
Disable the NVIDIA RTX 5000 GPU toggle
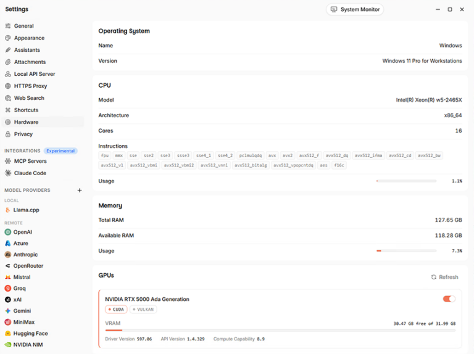449,298
